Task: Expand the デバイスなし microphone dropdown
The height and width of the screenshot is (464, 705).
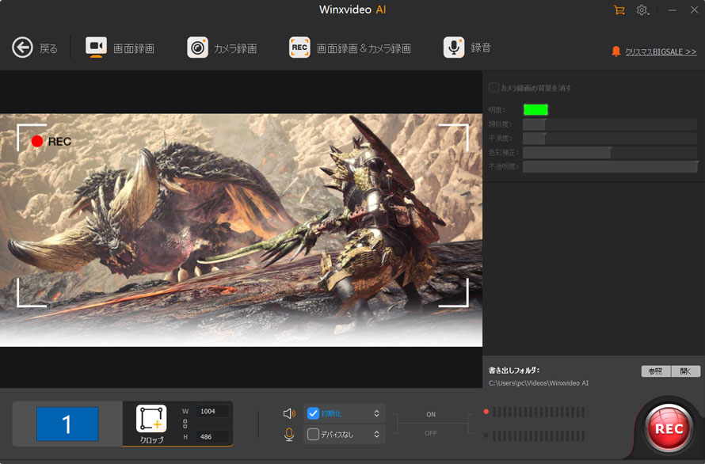Action: (377, 434)
